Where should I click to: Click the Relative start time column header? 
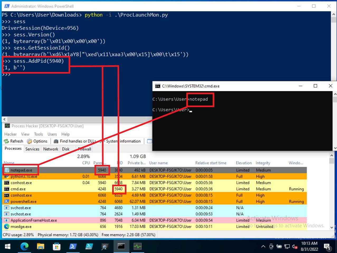[x=211, y=163]
